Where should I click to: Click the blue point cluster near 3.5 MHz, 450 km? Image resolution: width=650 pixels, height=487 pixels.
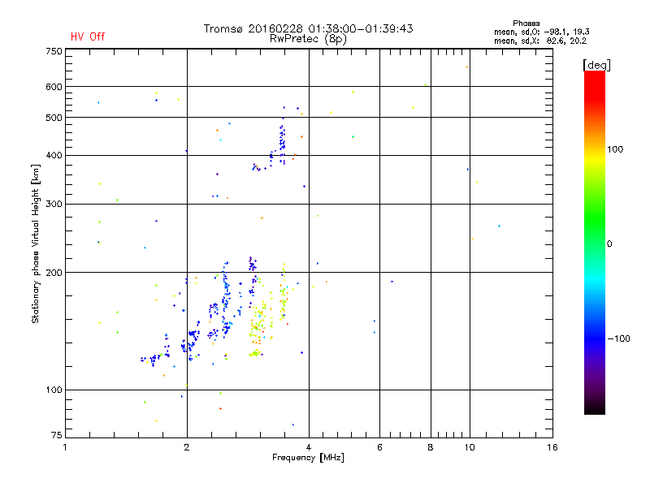point(282,140)
